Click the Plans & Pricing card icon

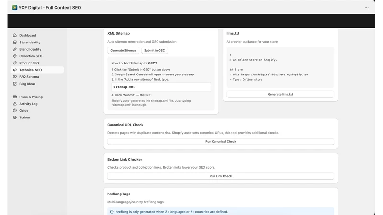pos(15,97)
